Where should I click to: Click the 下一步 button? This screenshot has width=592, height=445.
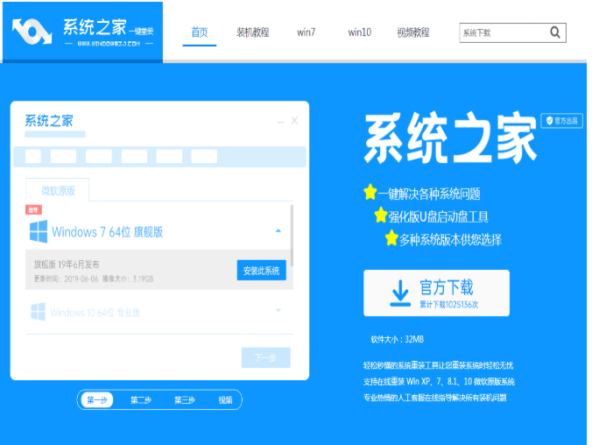click(x=266, y=357)
